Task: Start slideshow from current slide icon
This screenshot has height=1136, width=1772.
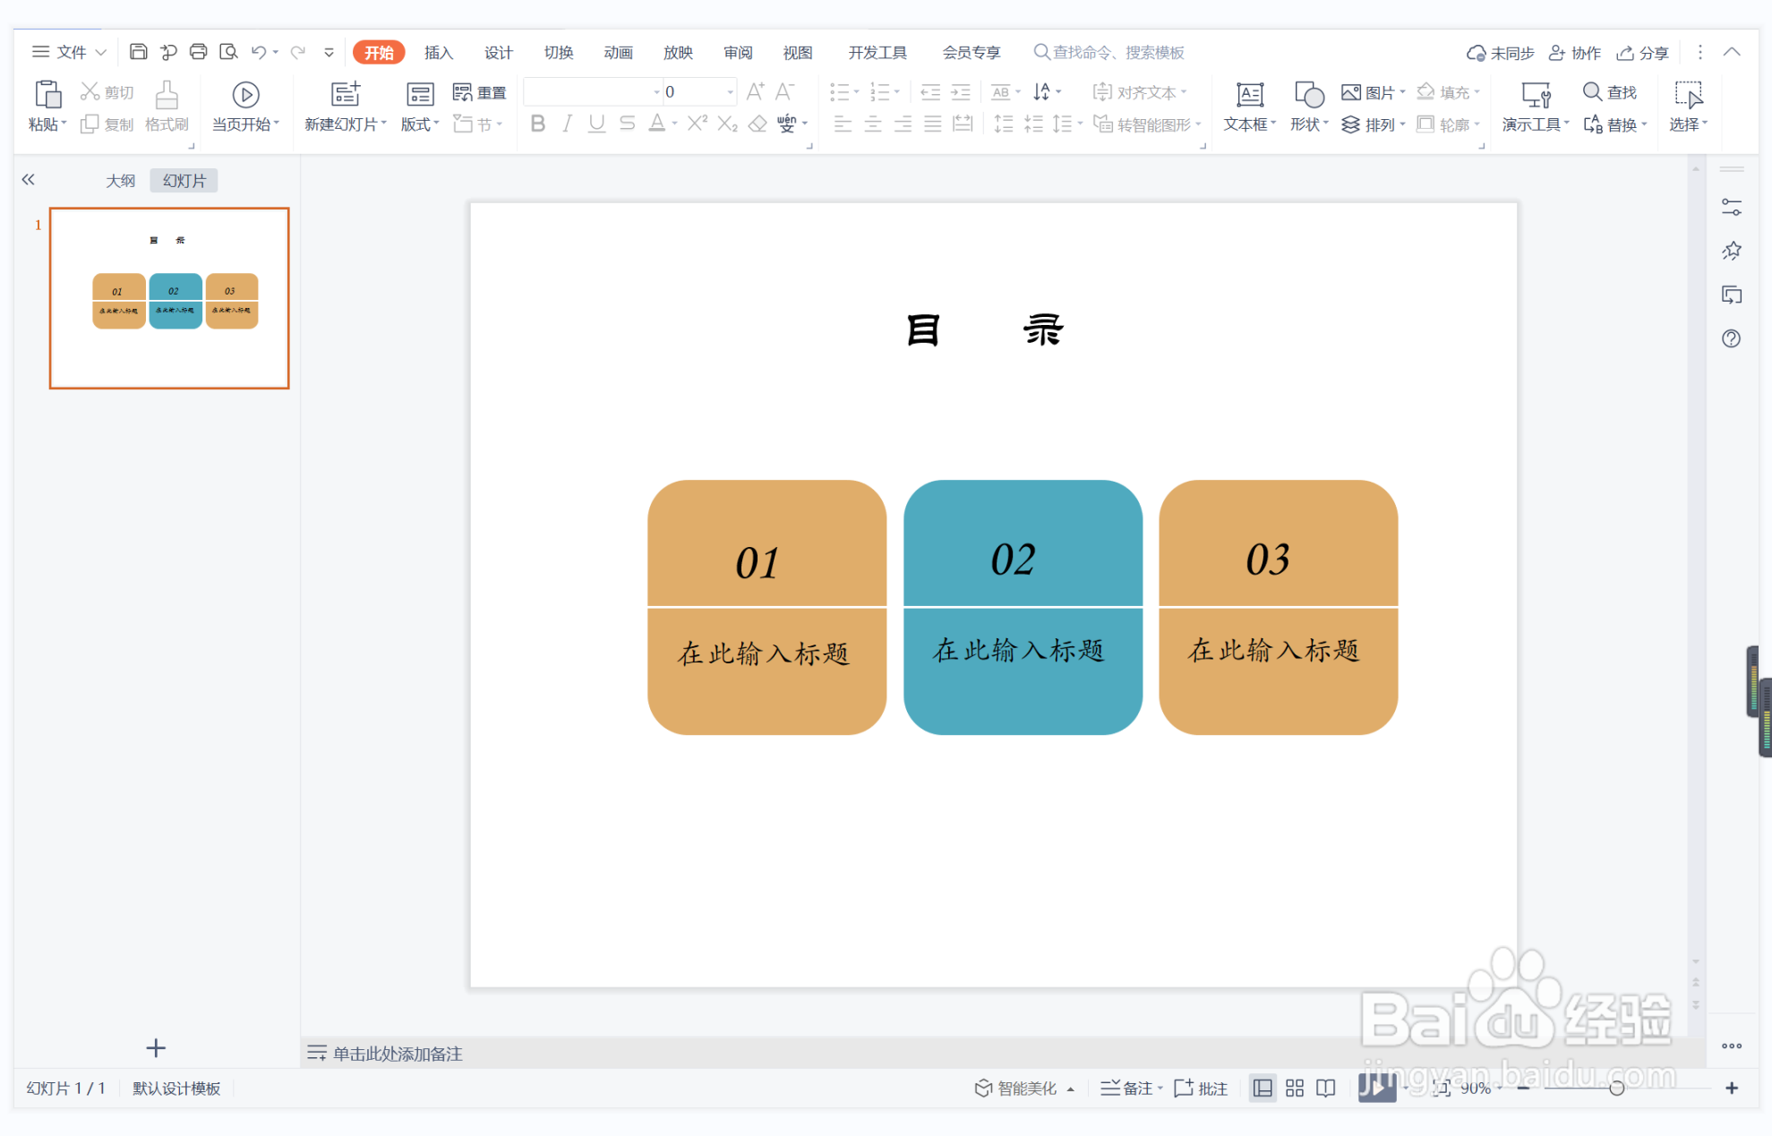Action: 245,95
